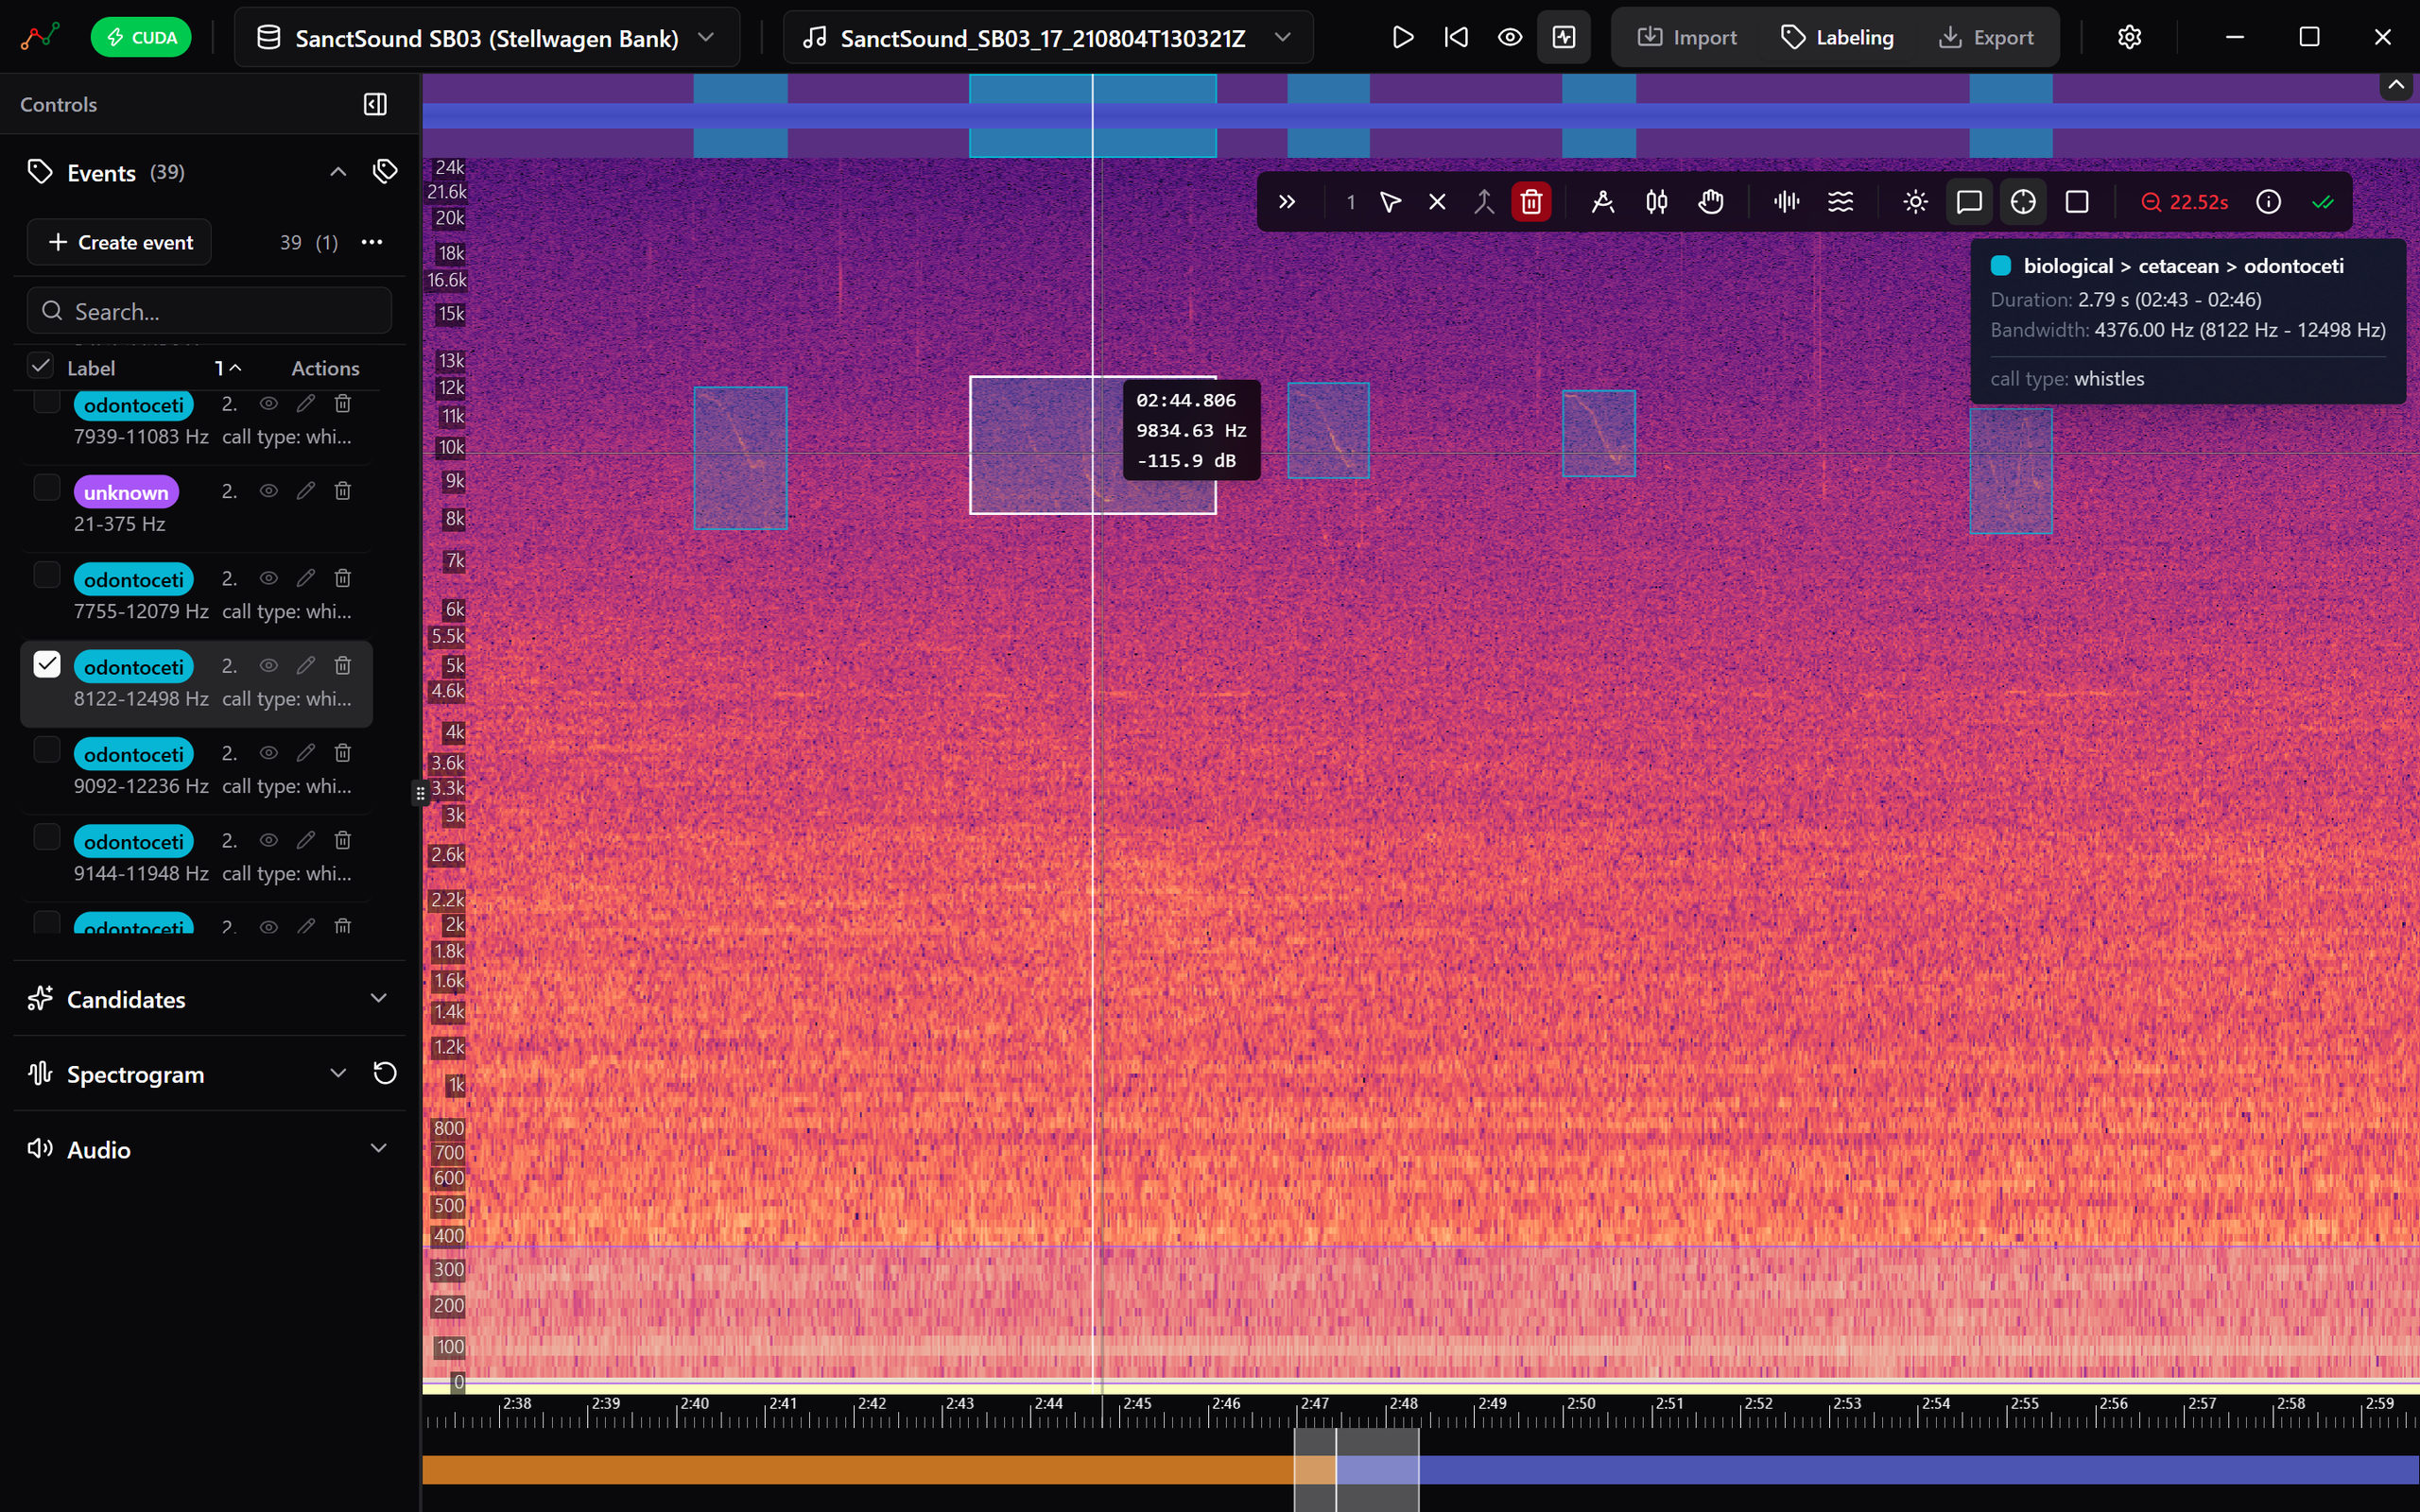The image size is (2420, 1512).
Task: Collapse top overview strip chevron
Action: tap(2396, 85)
